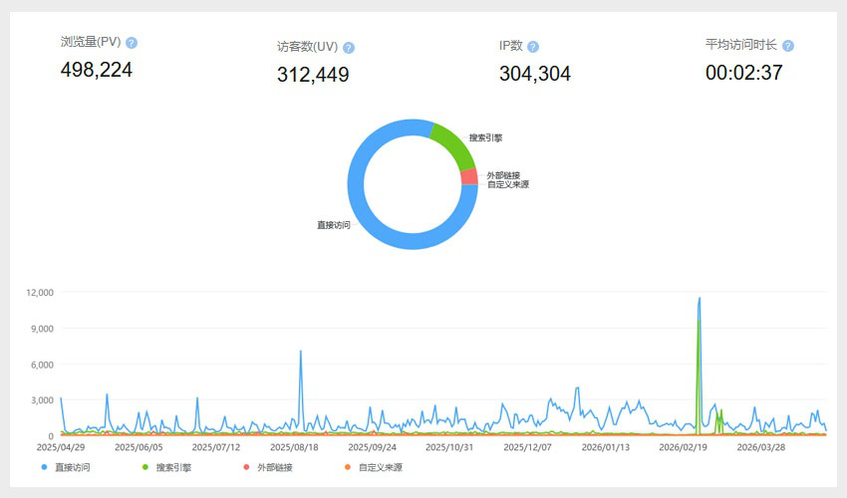Viewport: 847px width, 498px height.
Task: Hide the 搜索引擎 series via the bottom legend
Action: coord(167,467)
